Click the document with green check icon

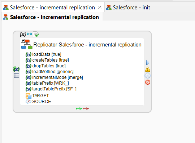36,34
